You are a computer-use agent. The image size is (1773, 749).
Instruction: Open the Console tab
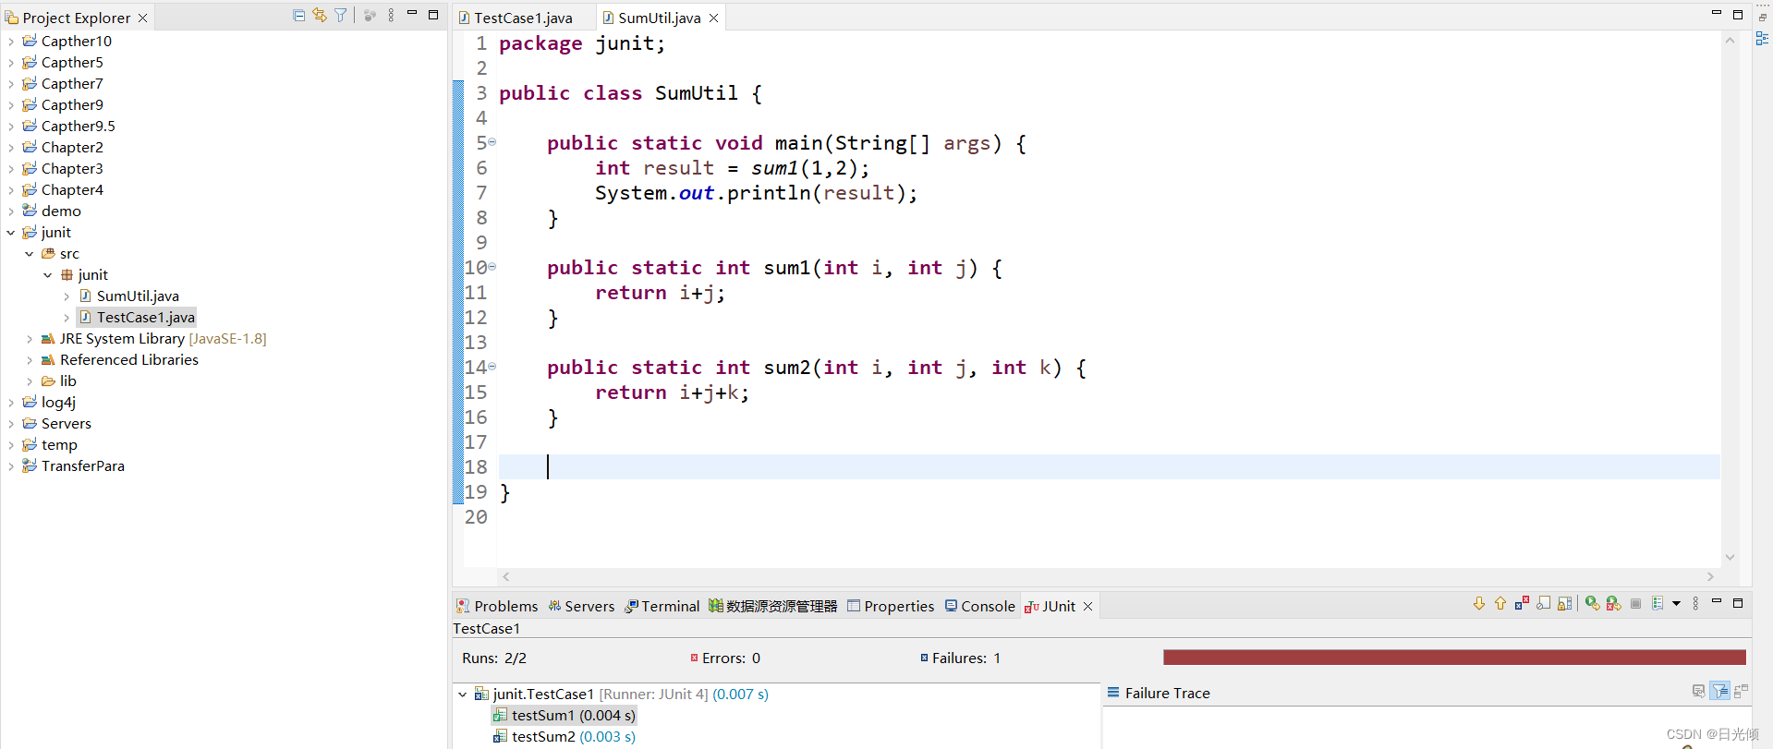click(979, 606)
